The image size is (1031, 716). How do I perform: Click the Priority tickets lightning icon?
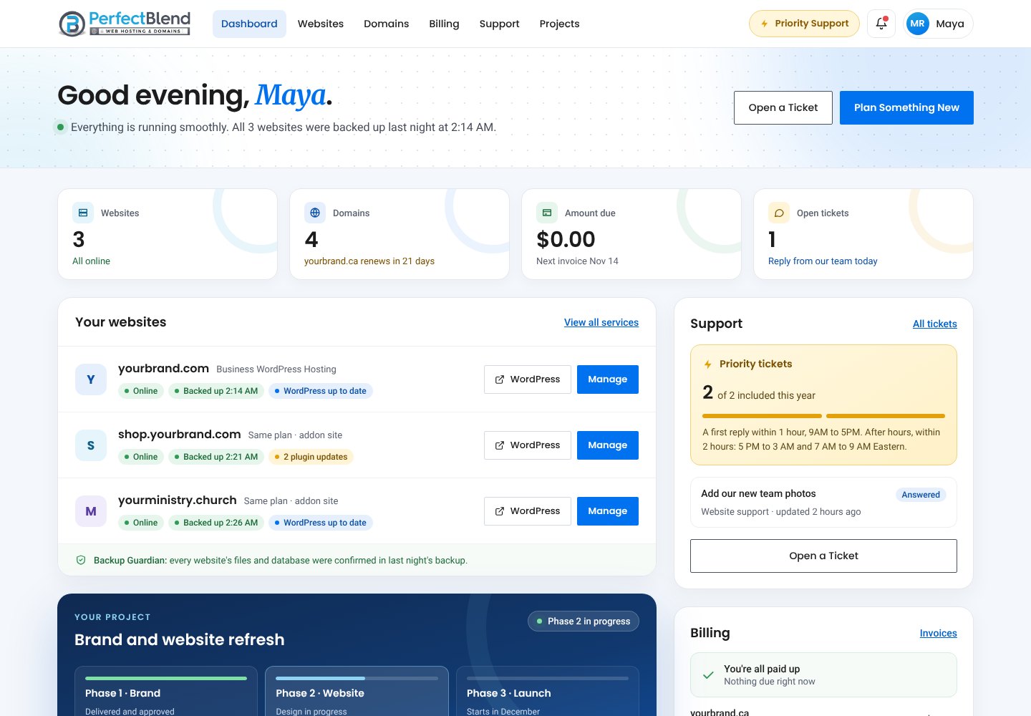pyautogui.click(x=707, y=364)
